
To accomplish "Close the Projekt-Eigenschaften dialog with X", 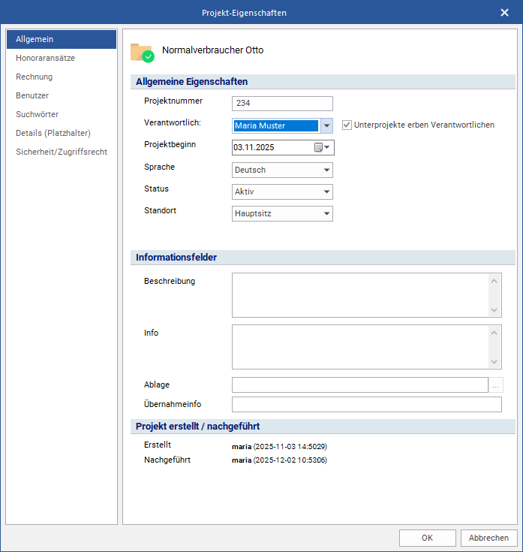I will pyautogui.click(x=504, y=13).
